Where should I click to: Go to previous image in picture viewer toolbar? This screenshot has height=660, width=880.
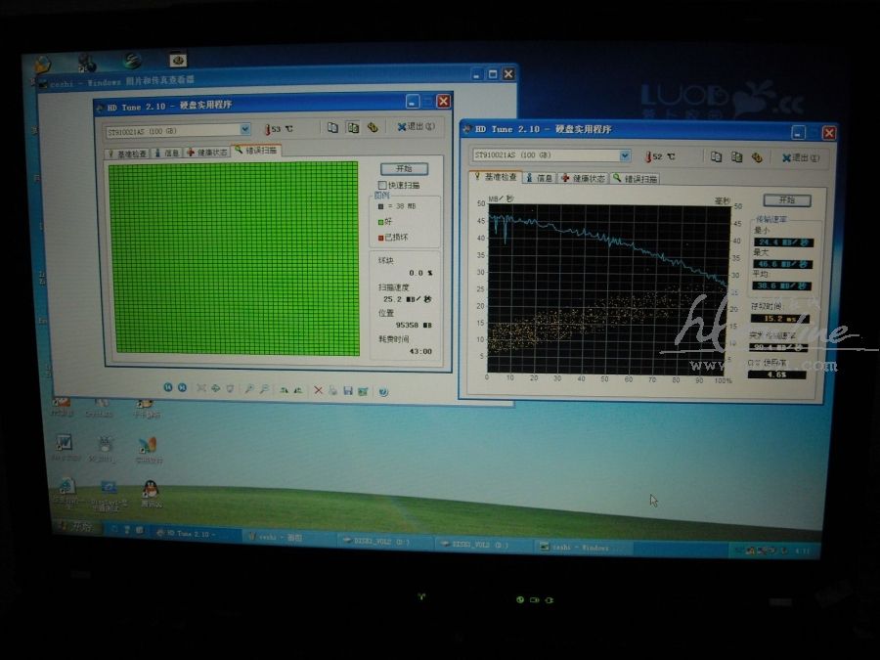pos(168,387)
